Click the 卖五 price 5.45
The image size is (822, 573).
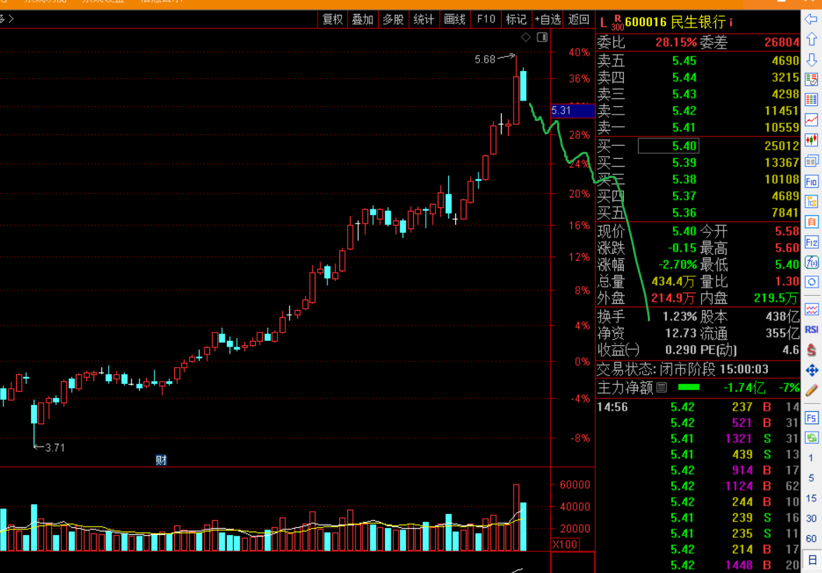click(x=684, y=61)
